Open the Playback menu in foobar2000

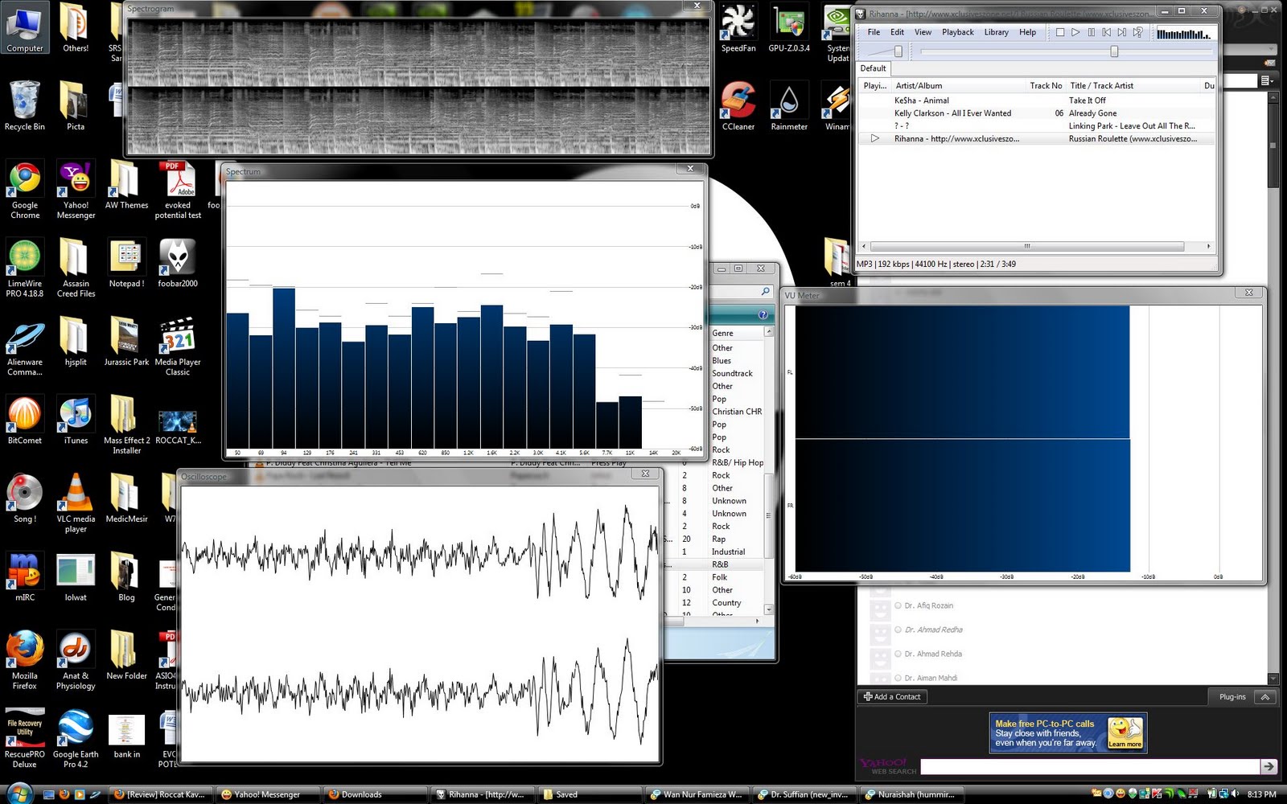coord(958,32)
